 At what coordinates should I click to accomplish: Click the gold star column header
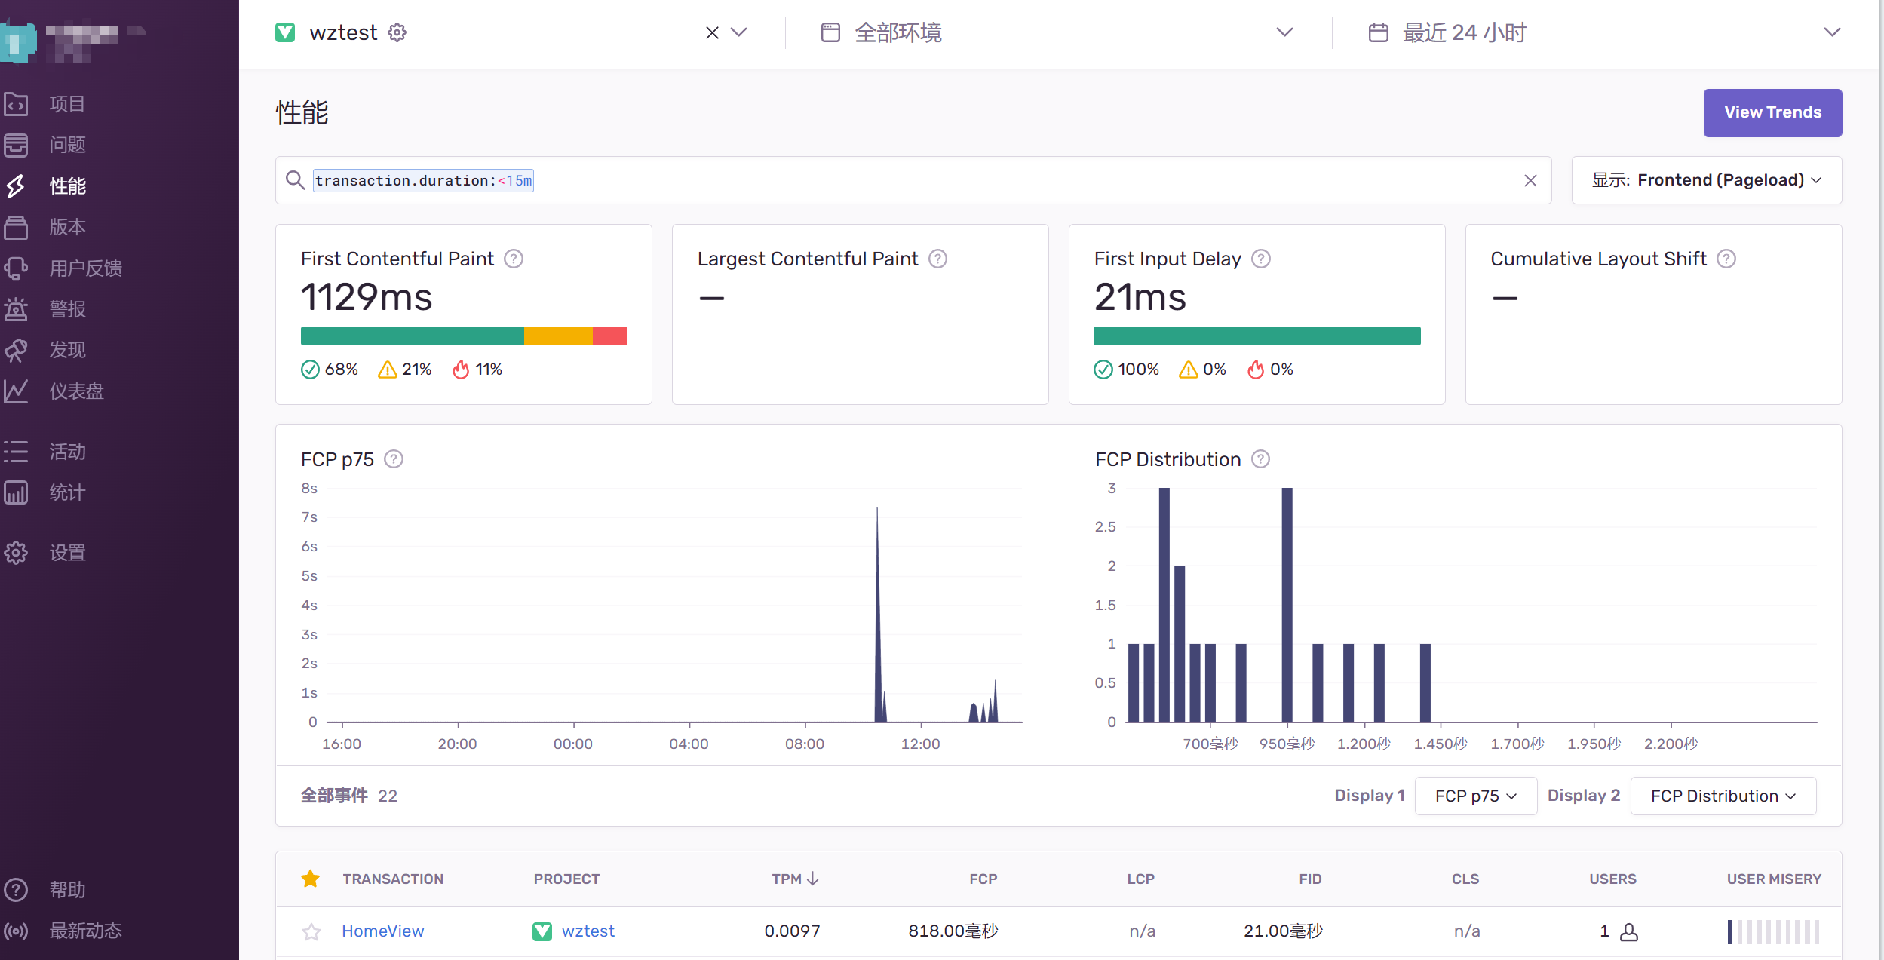(310, 879)
